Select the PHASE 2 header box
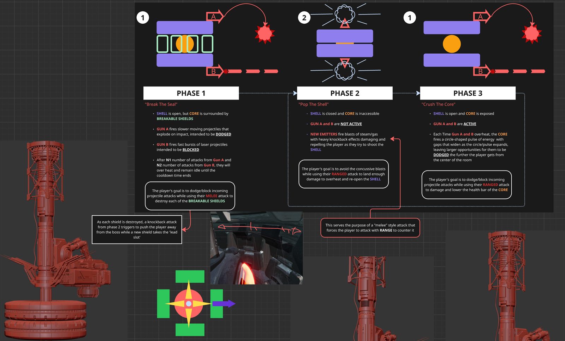Screen dimensions: 565x341 tap(345, 93)
